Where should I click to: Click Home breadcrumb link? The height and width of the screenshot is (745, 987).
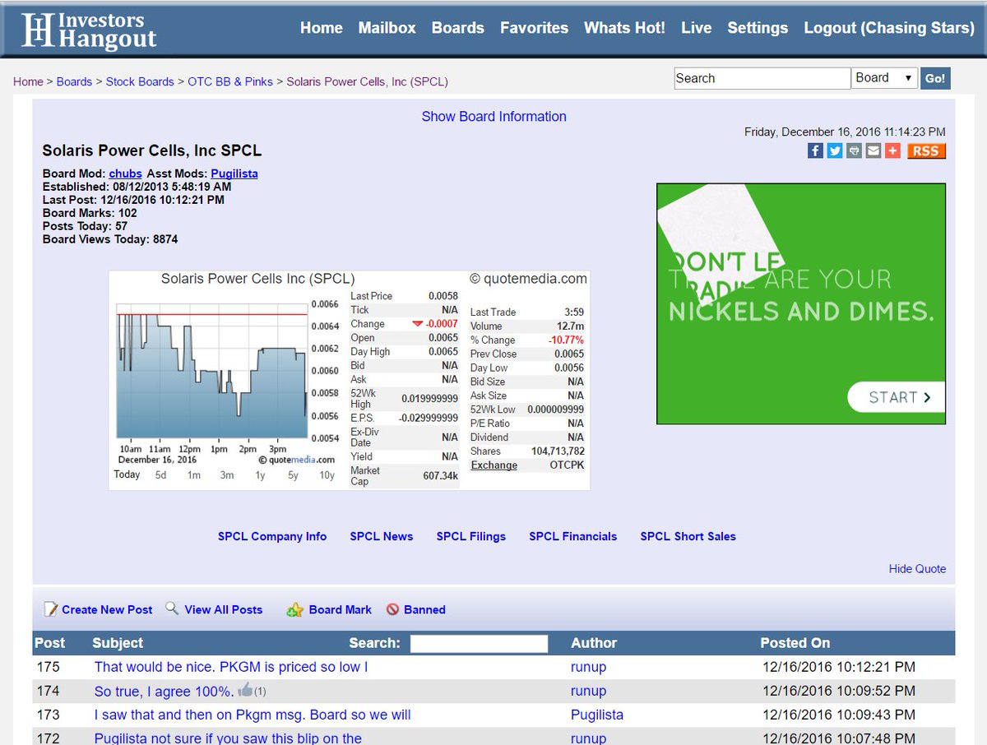click(28, 81)
